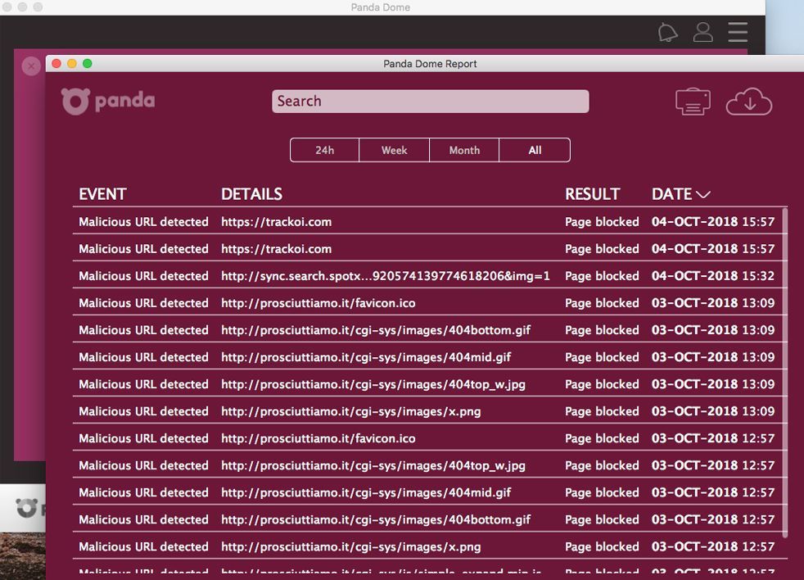
Task: Click the cloud download export icon
Action: click(749, 101)
